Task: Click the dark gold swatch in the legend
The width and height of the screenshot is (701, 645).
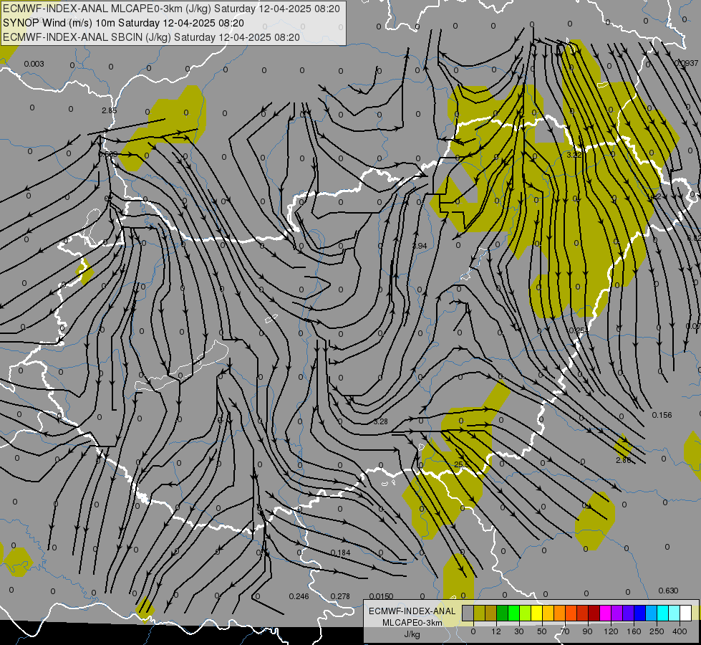Action: click(491, 613)
